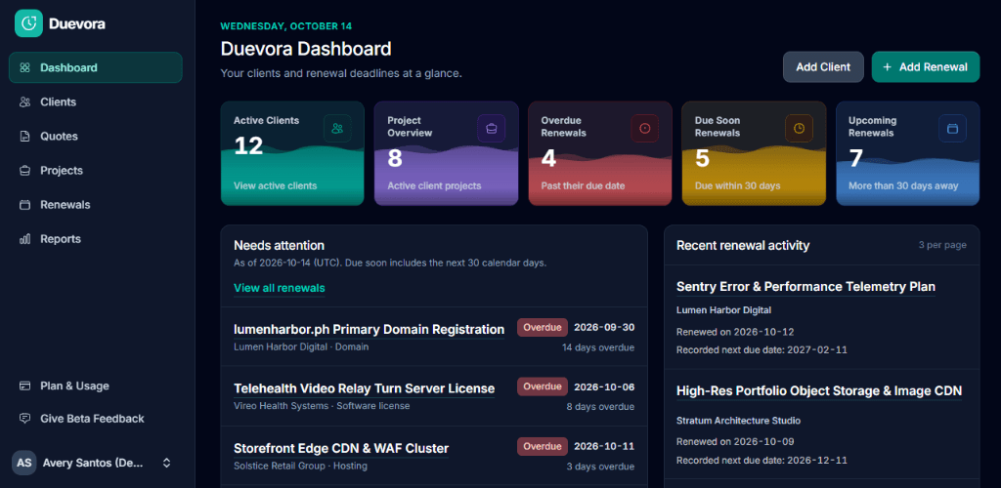The height and width of the screenshot is (488, 1001).
Task: Click the Reports bar chart icon
Action: tap(24, 239)
